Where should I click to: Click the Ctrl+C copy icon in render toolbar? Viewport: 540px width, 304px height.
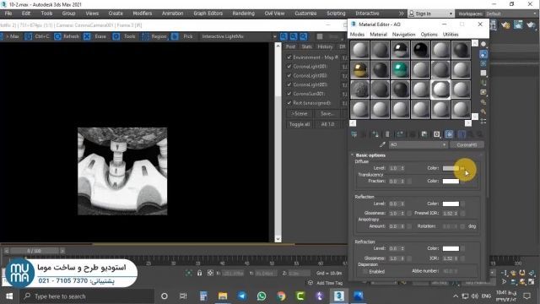coord(28,36)
